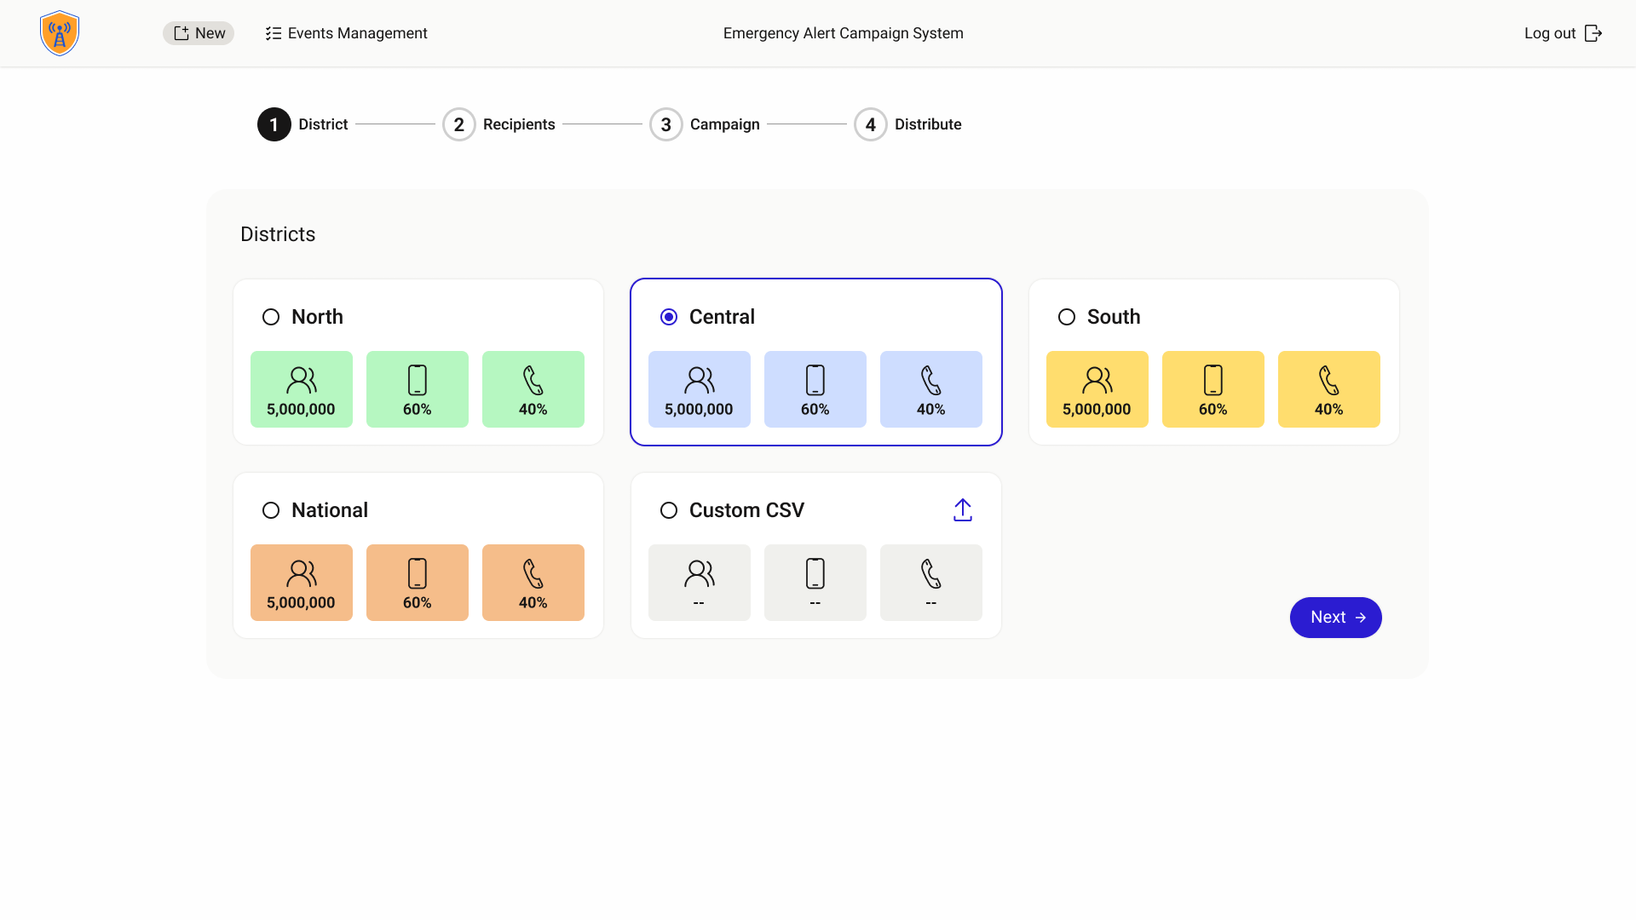Click step 3 Campaign in the stepper
Screen dimensions: 1636x920
tap(665, 124)
